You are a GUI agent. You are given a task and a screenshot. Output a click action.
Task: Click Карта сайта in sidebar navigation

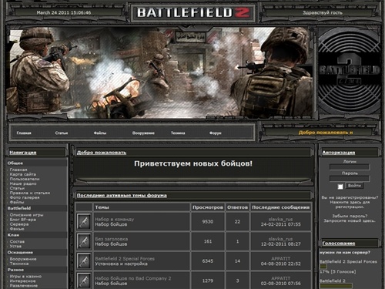(23, 174)
